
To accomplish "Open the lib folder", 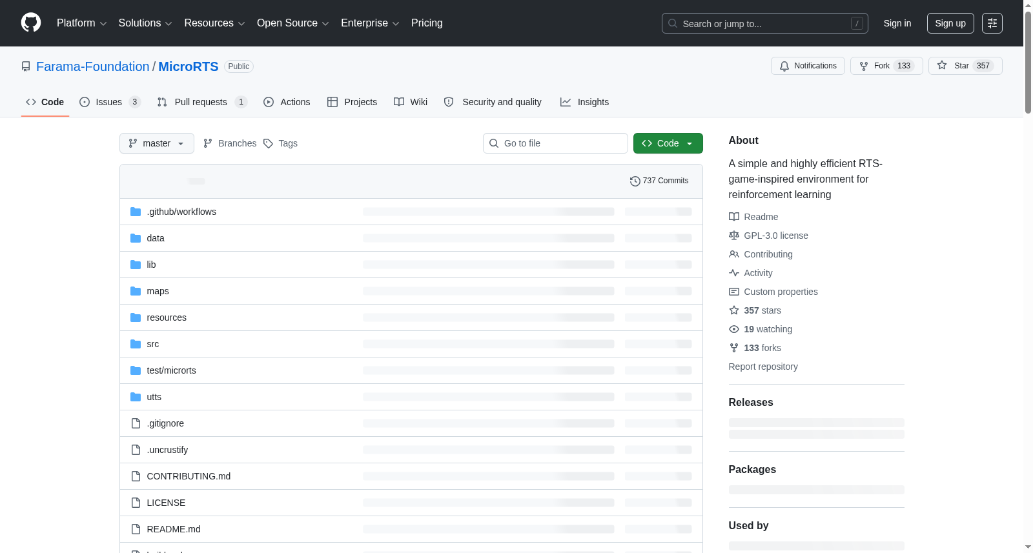I will (151, 265).
